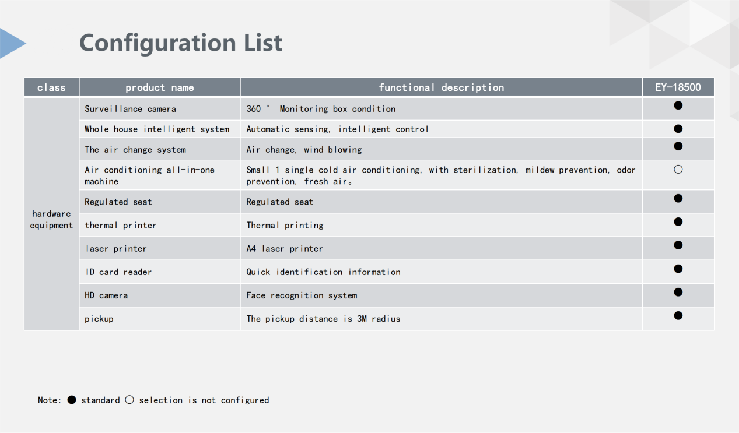Select the 'EY-18500' column header
The height and width of the screenshot is (433, 739).
click(x=678, y=87)
